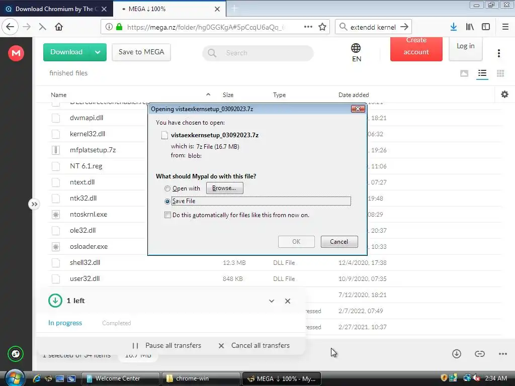The height and width of the screenshot is (386, 515).
Task: Open chrome-win taskbar window
Action: coord(201,378)
